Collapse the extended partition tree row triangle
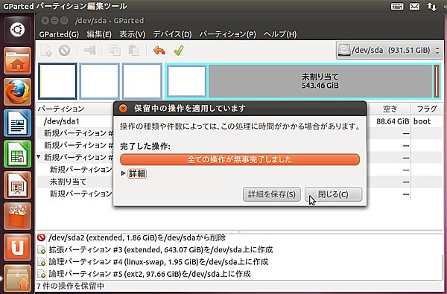 [x=39, y=157]
